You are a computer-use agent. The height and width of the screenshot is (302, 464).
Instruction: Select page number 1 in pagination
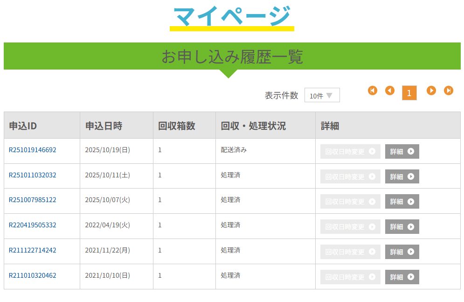(x=409, y=93)
